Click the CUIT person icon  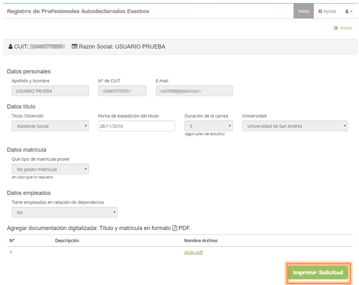(x=10, y=47)
